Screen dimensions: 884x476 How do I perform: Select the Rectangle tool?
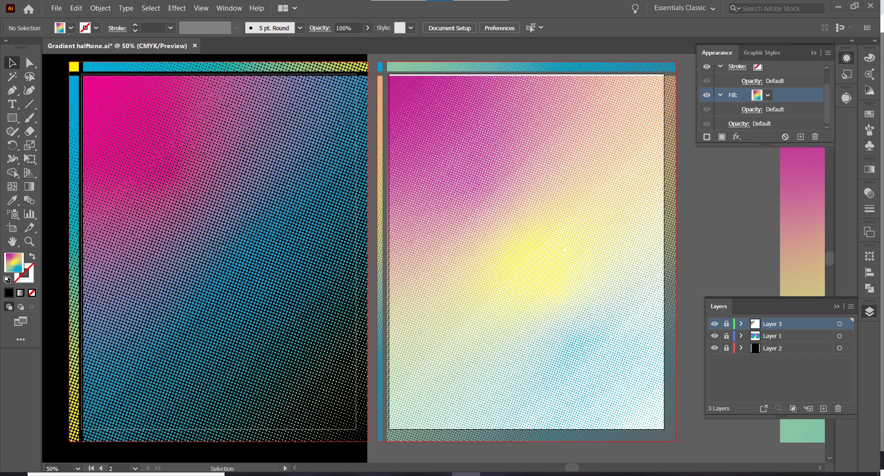tap(12, 118)
